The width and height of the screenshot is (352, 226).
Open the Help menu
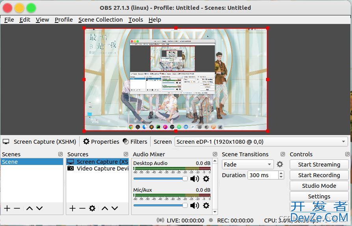pos(155,20)
